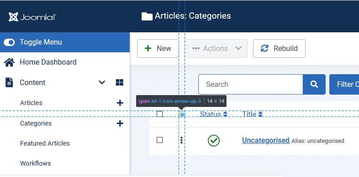Open the Actions dropdown
Image resolution: width=359 pixels, height=177 pixels.
click(x=216, y=48)
